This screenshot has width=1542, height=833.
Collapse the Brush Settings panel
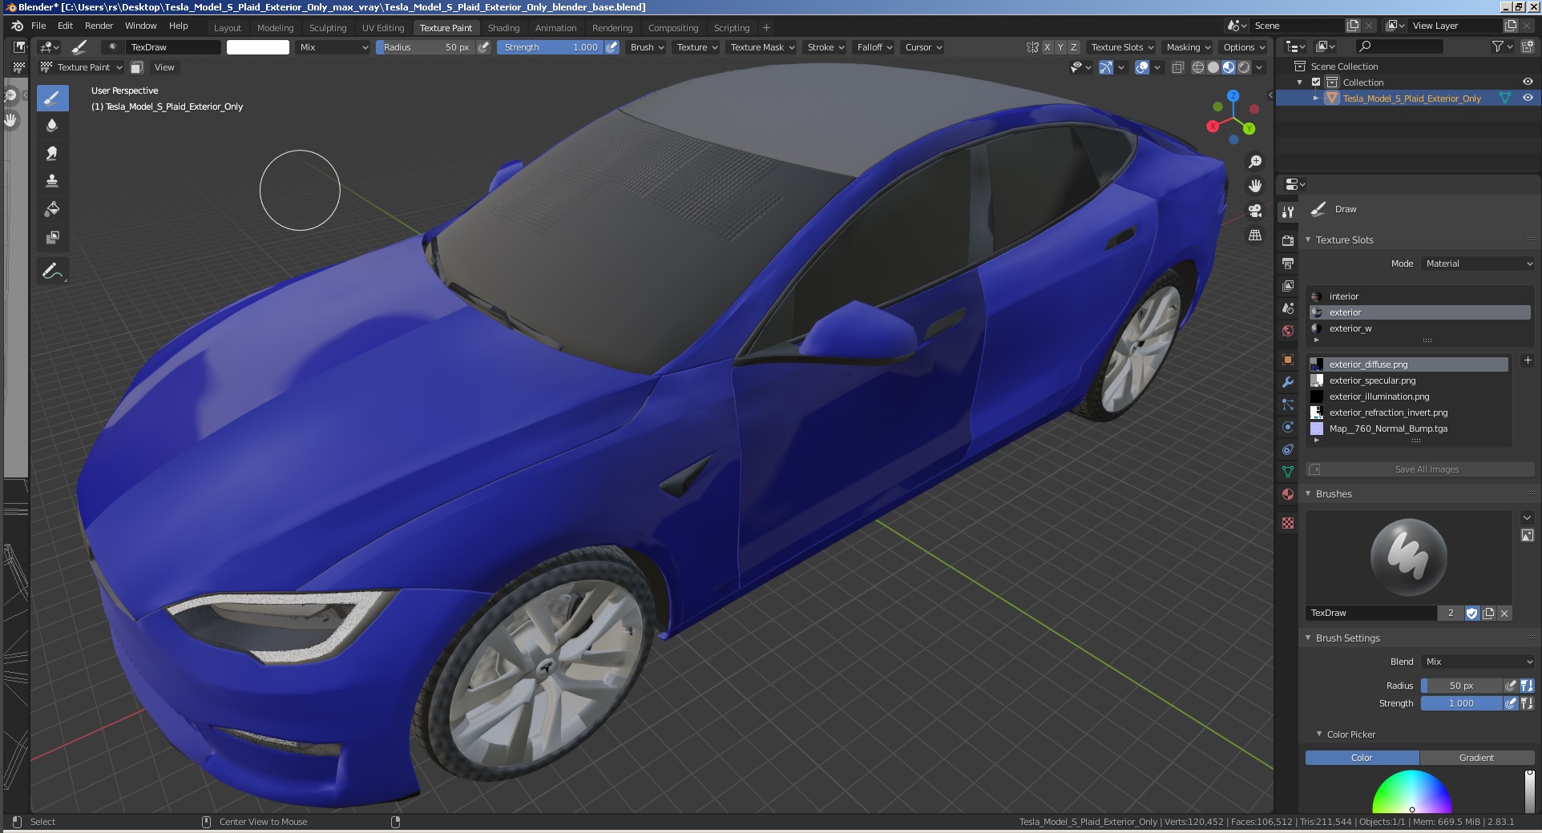point(1308,638)
